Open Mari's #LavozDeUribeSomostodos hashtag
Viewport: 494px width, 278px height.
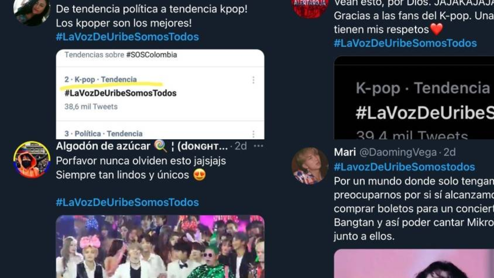click(404, 167)
